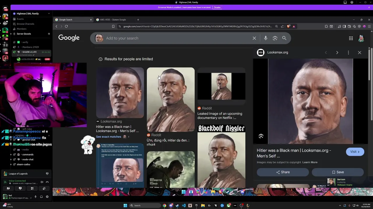The width and height of the screenshot is (373, 209).
Task: Bookmark this page in the address bar
Action: [x=113, y=26]
